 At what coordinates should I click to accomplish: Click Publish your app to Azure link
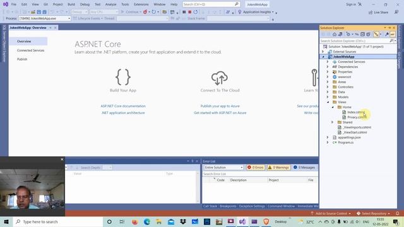[x=220, y=106]
